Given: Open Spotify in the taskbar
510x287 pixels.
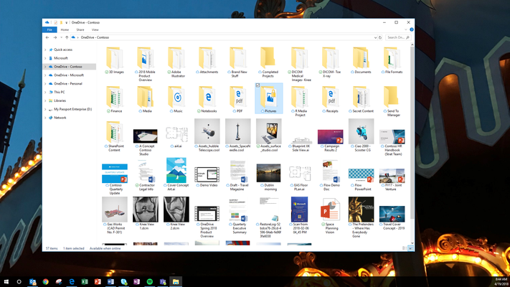Looking at the screenshot, I should click(150, 281).
